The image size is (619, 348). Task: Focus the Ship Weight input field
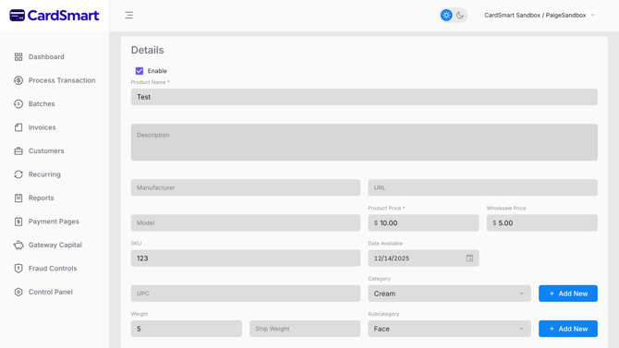[305, 329]
